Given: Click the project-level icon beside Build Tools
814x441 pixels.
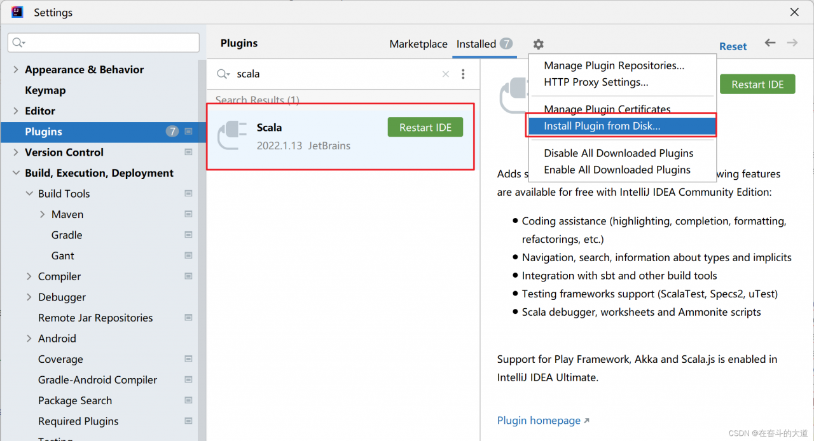Looking at the screenshot, I should 188,194.
